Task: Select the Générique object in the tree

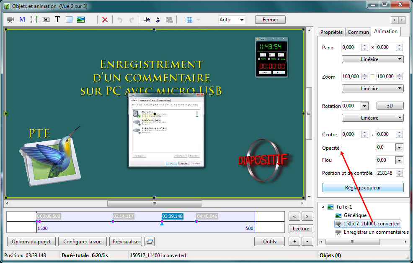Action: (355, 215)
